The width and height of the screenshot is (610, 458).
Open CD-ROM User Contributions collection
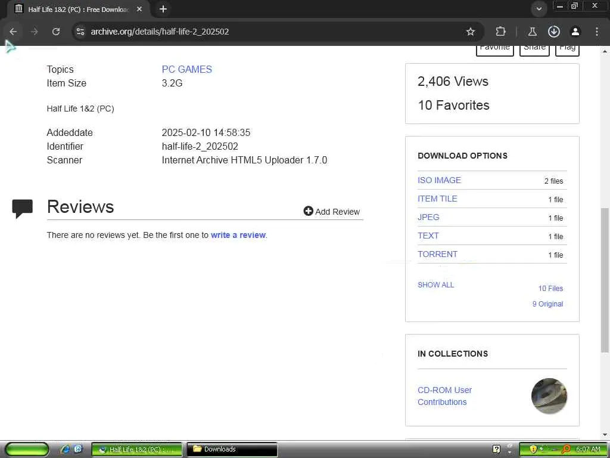tap(444, 396)
